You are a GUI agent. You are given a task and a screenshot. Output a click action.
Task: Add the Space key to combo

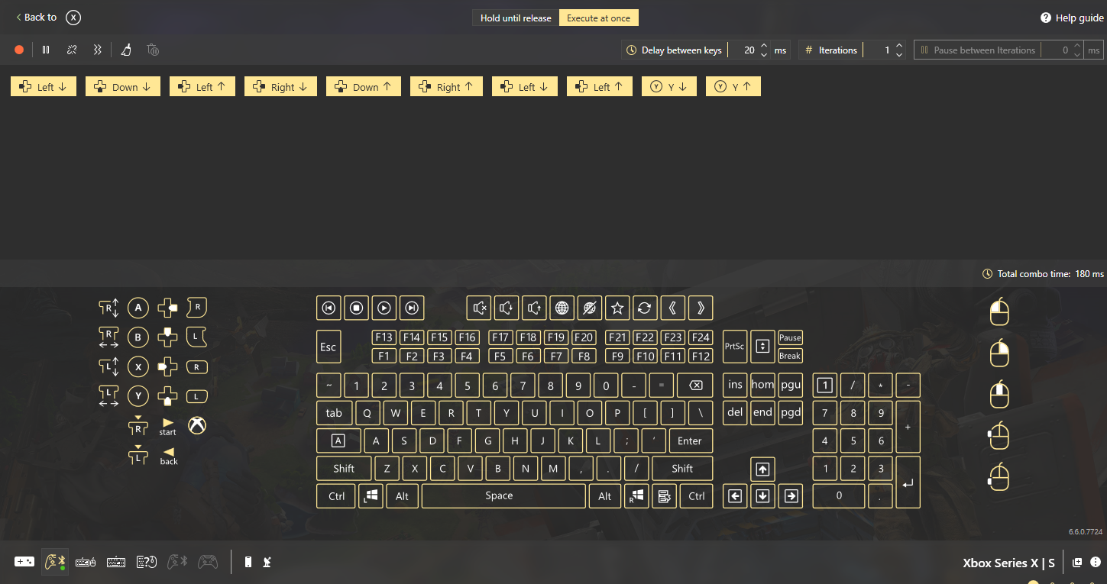(503, 495)
